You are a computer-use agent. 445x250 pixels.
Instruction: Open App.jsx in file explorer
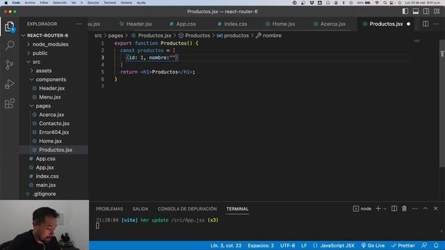pos(44,167)
